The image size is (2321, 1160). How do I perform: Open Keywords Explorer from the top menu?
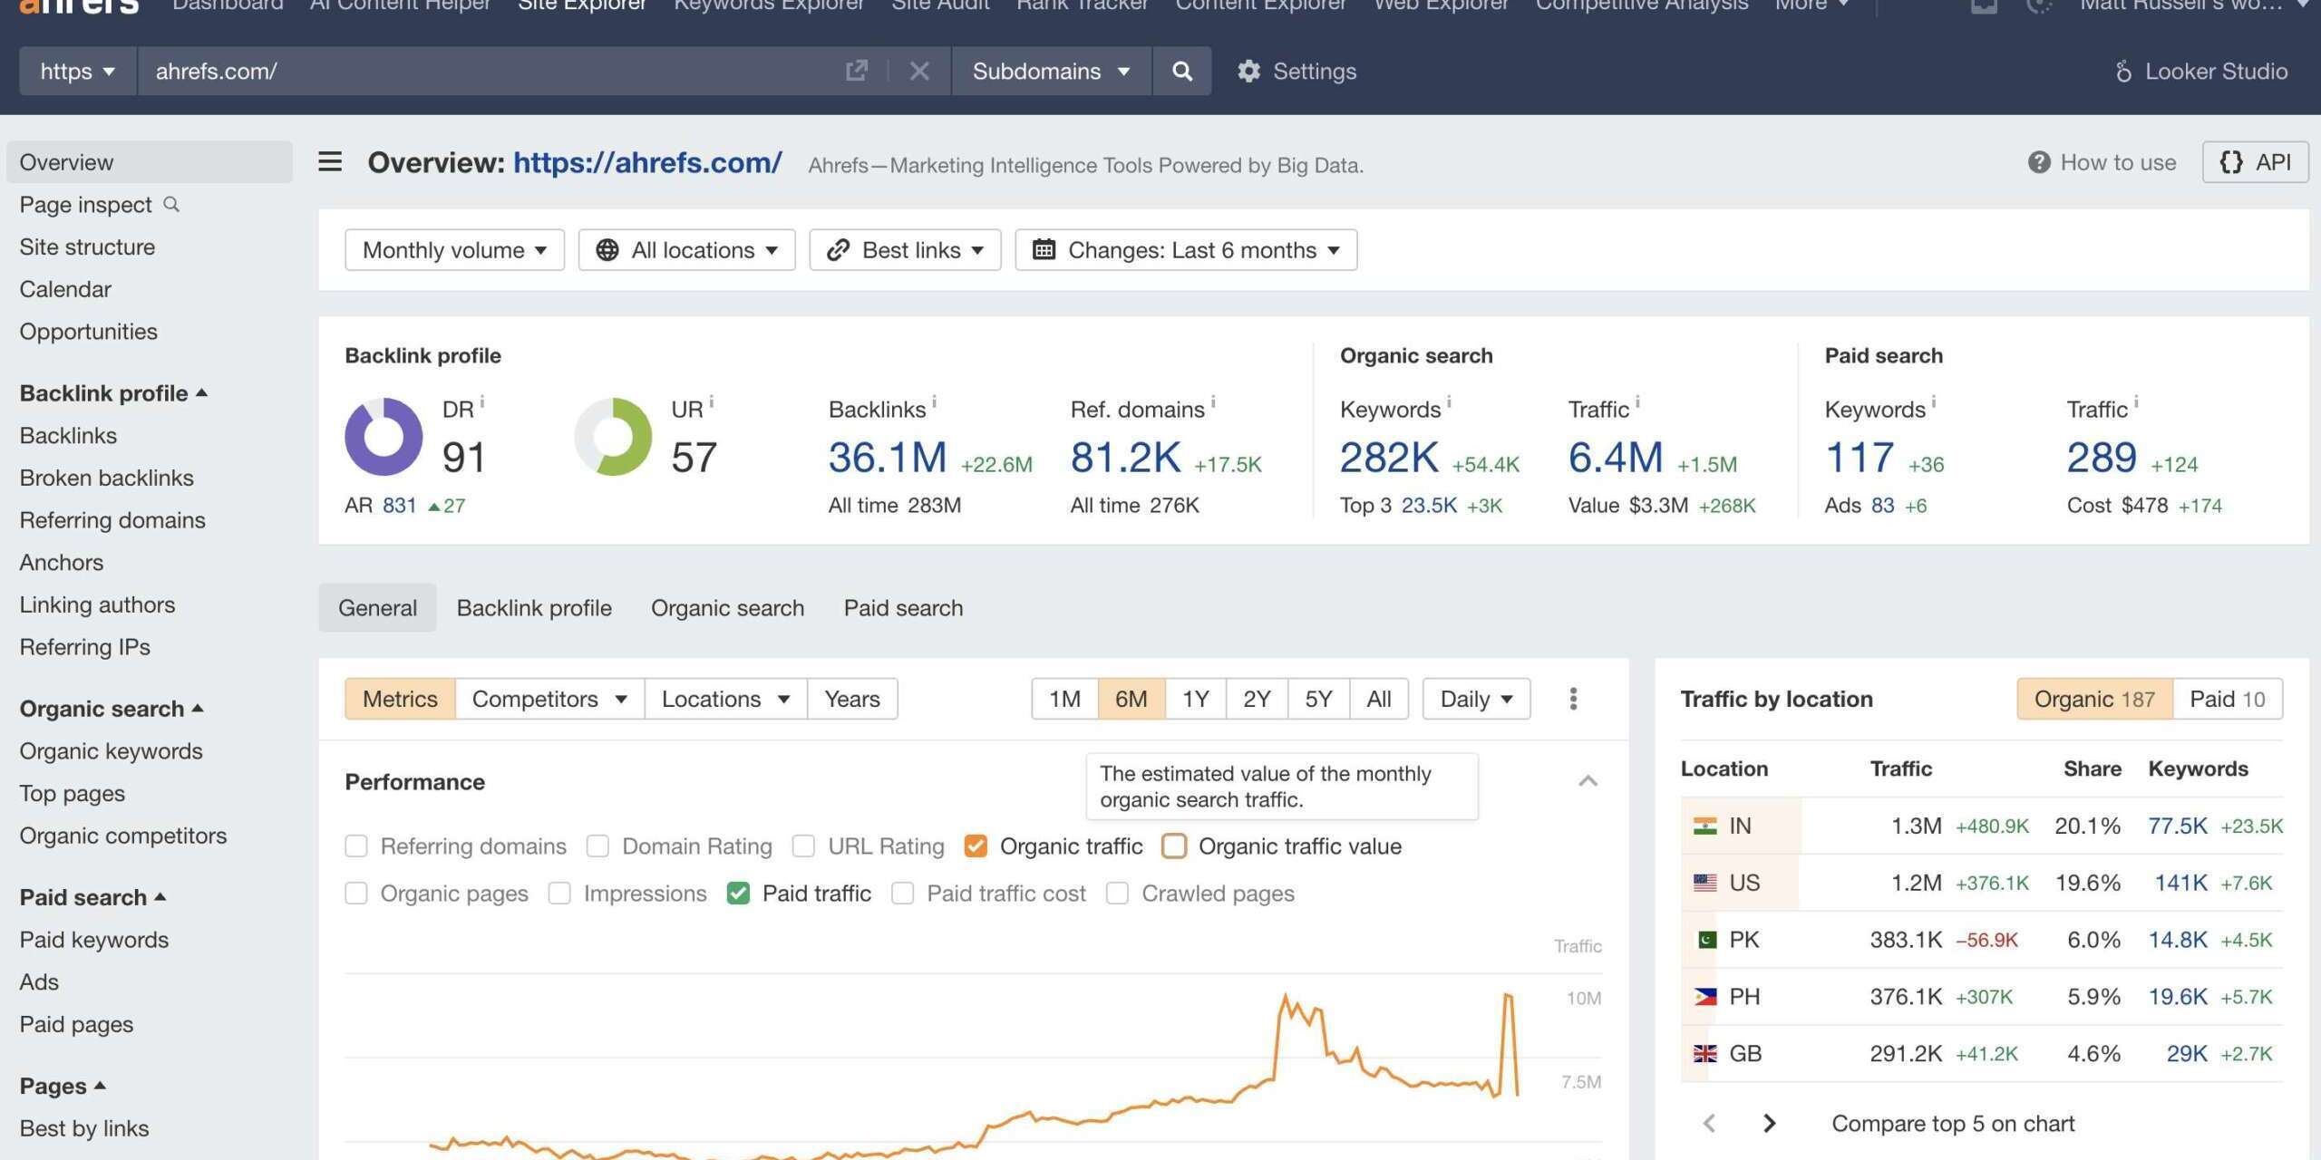pos(768,7)
